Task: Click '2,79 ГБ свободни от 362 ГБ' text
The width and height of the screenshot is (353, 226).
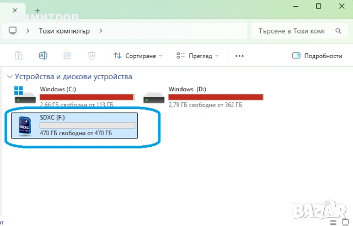Action: tap(205, 105)
